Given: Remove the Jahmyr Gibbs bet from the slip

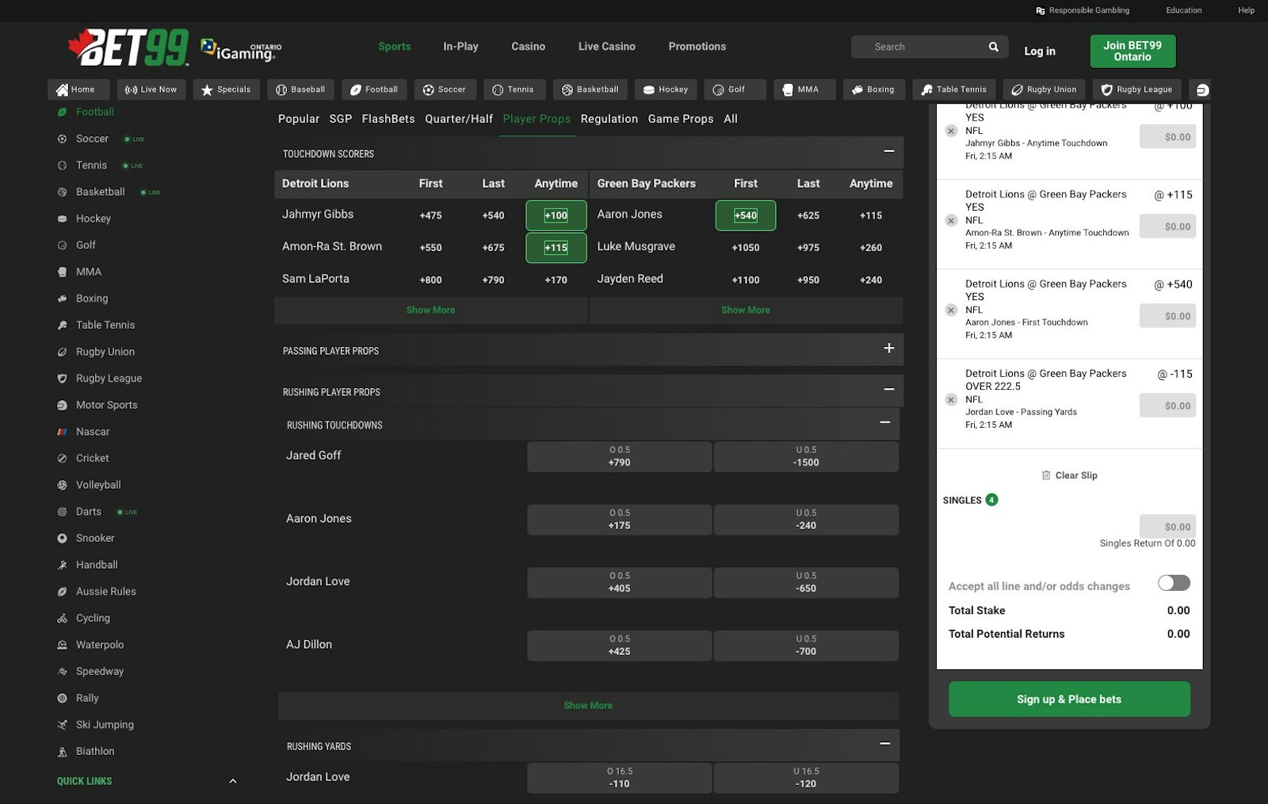Looking at the screenshot, I should pos(951,131).
